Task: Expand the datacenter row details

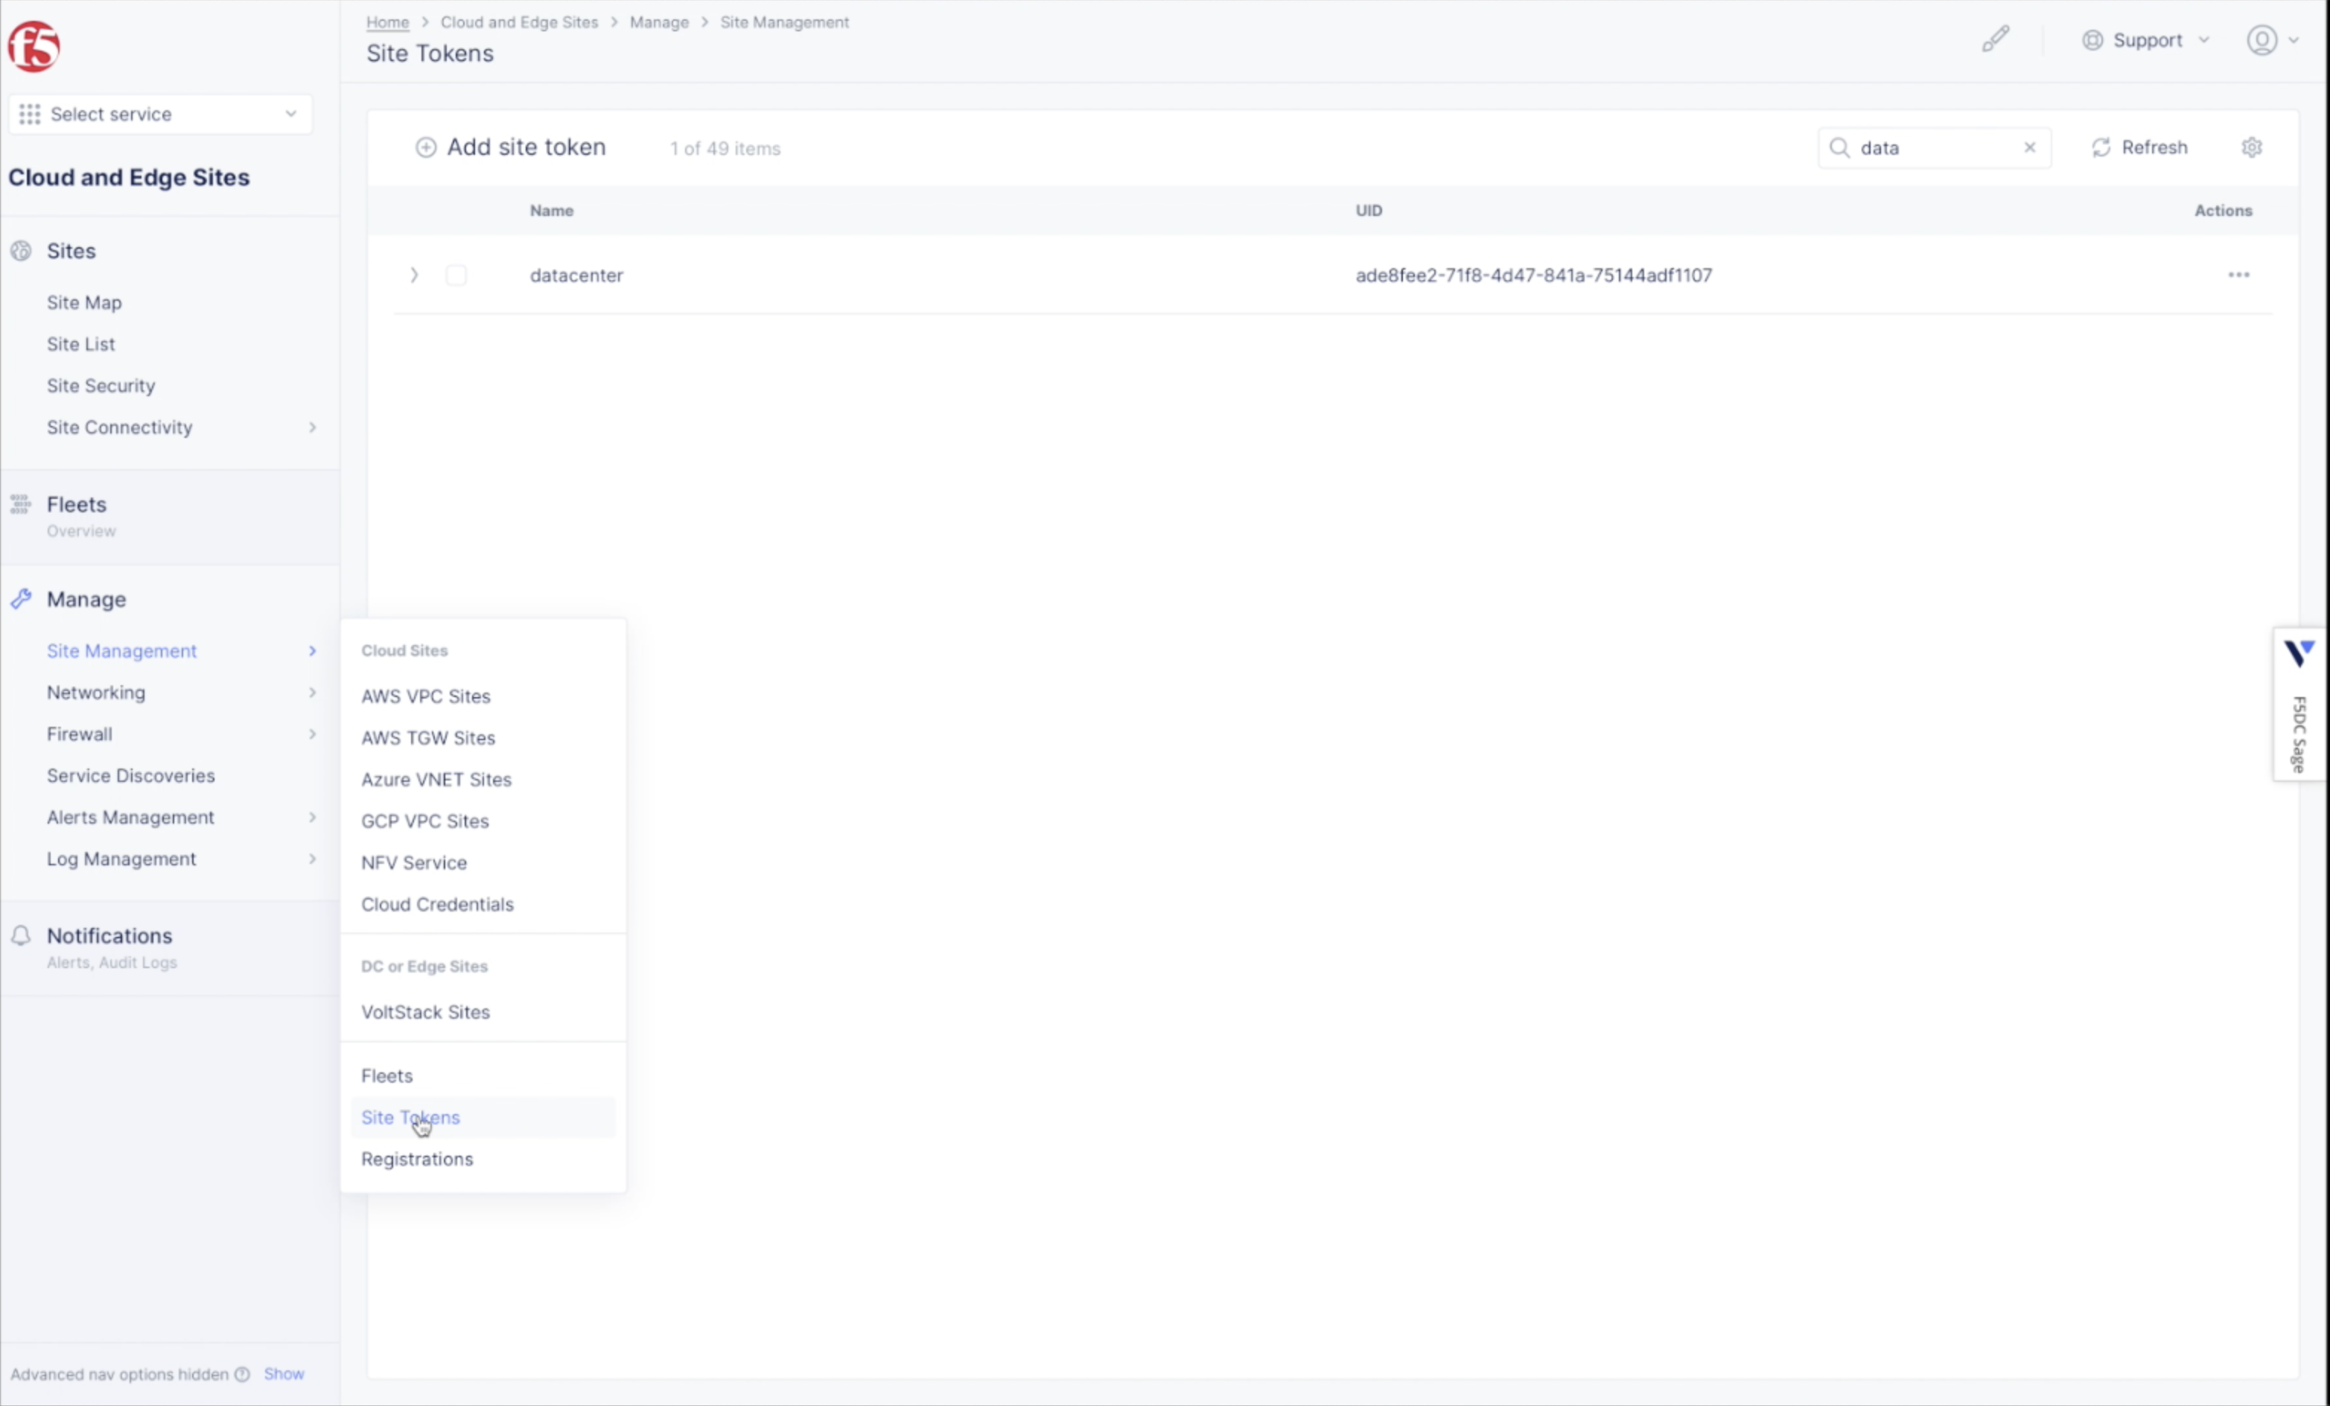Action: (413, 275)
